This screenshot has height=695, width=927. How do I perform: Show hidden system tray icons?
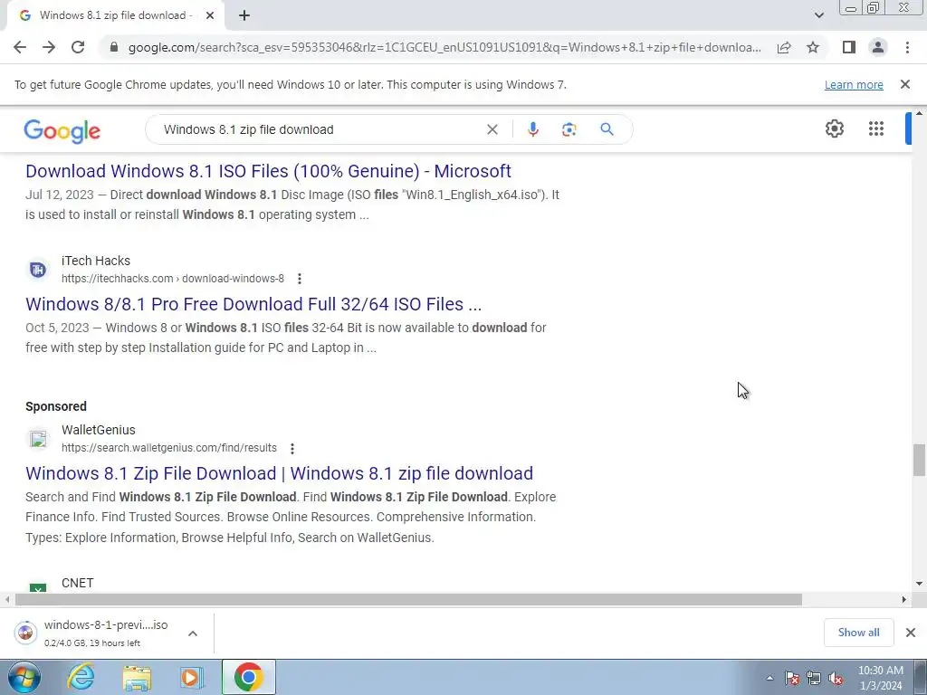pos(769,678)
